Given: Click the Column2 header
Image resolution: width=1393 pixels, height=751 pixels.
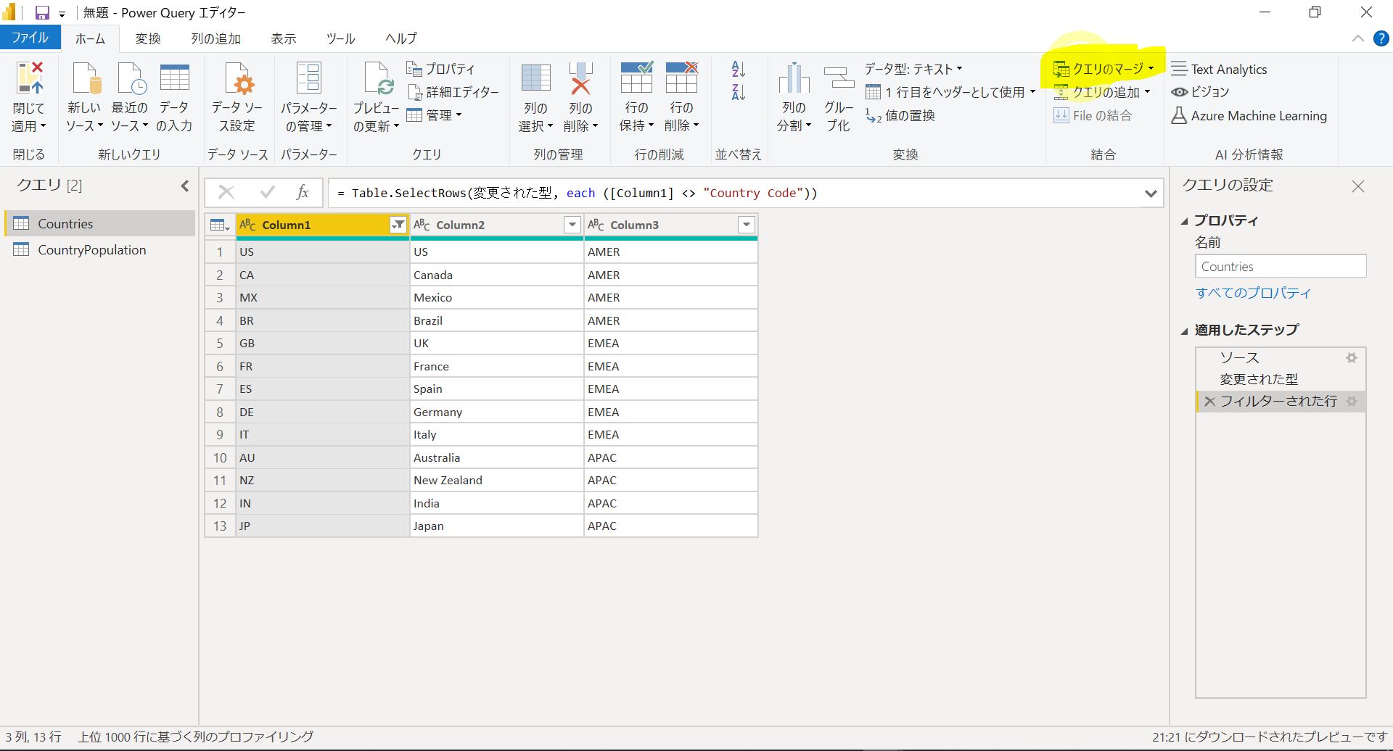Looking at the screenshot, I should click(496, 225).
